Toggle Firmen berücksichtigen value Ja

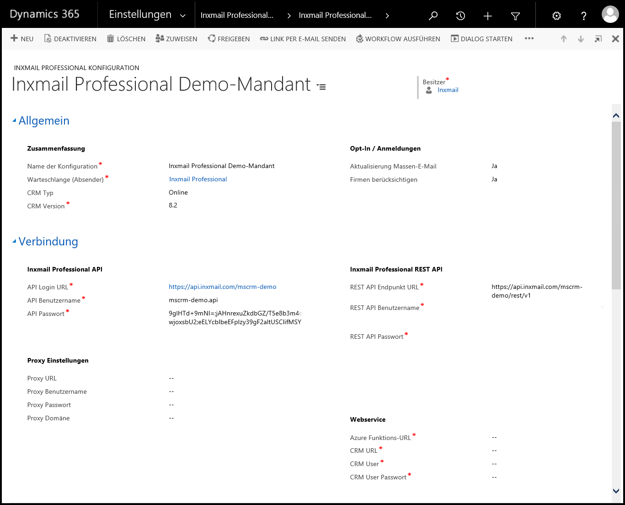pyautogui.click(x=494, y=179)
